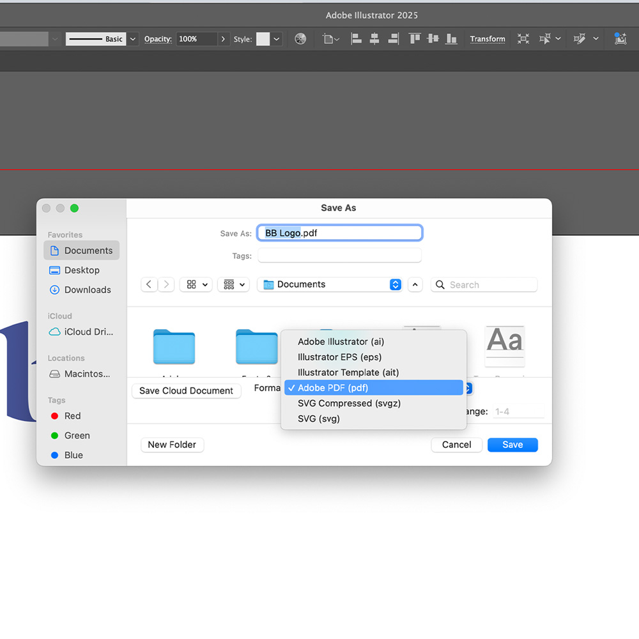
Task: Select Macintosh HD under Locations
Action: pos(82,374)
